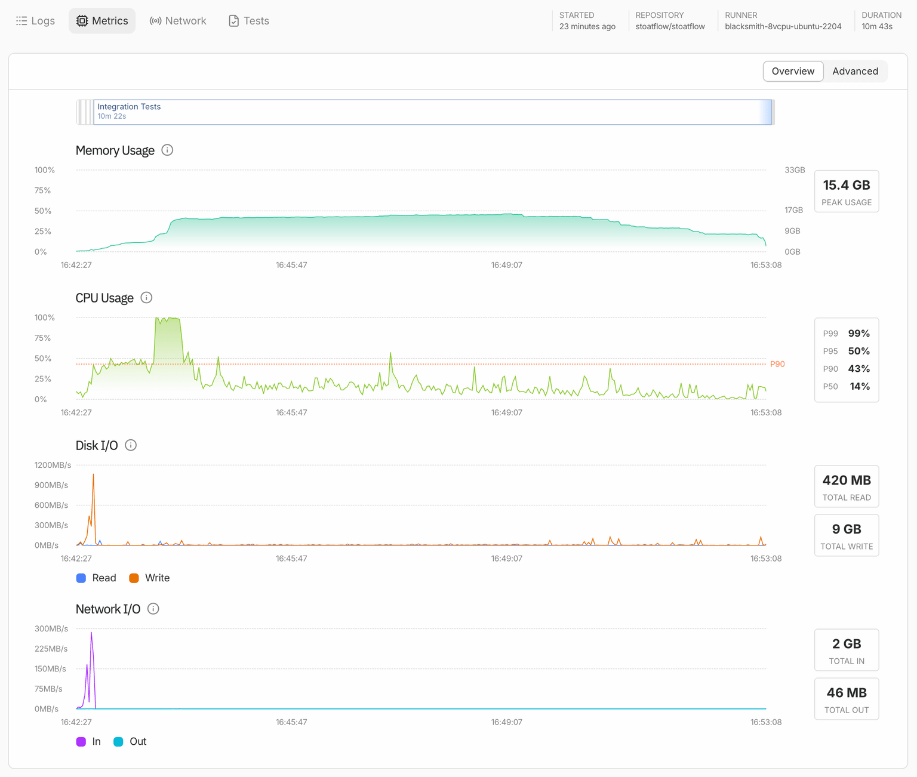Click the Tests file icon
Screen dimensions: 917x777
click(233, 21)
